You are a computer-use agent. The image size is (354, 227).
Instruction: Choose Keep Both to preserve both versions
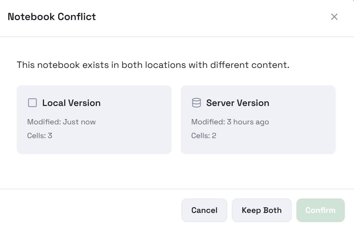pos(262,210)
